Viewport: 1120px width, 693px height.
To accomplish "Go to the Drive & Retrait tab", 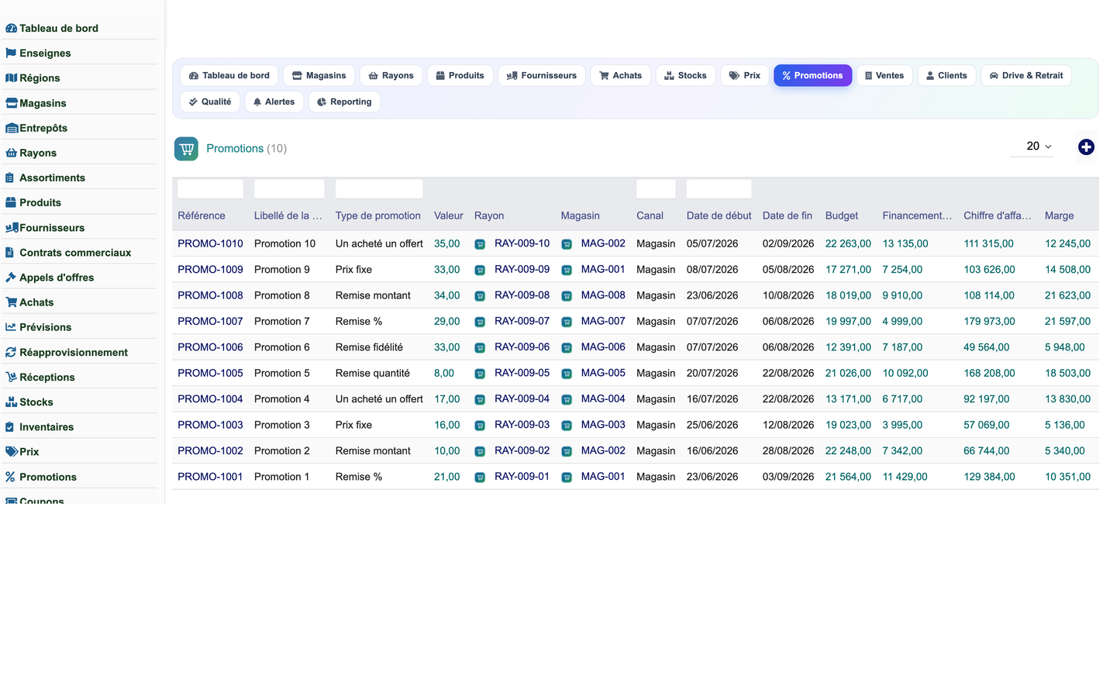I will point(1026,75).
